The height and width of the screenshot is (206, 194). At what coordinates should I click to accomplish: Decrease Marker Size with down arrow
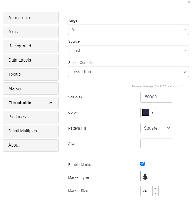tap(155, 193)
